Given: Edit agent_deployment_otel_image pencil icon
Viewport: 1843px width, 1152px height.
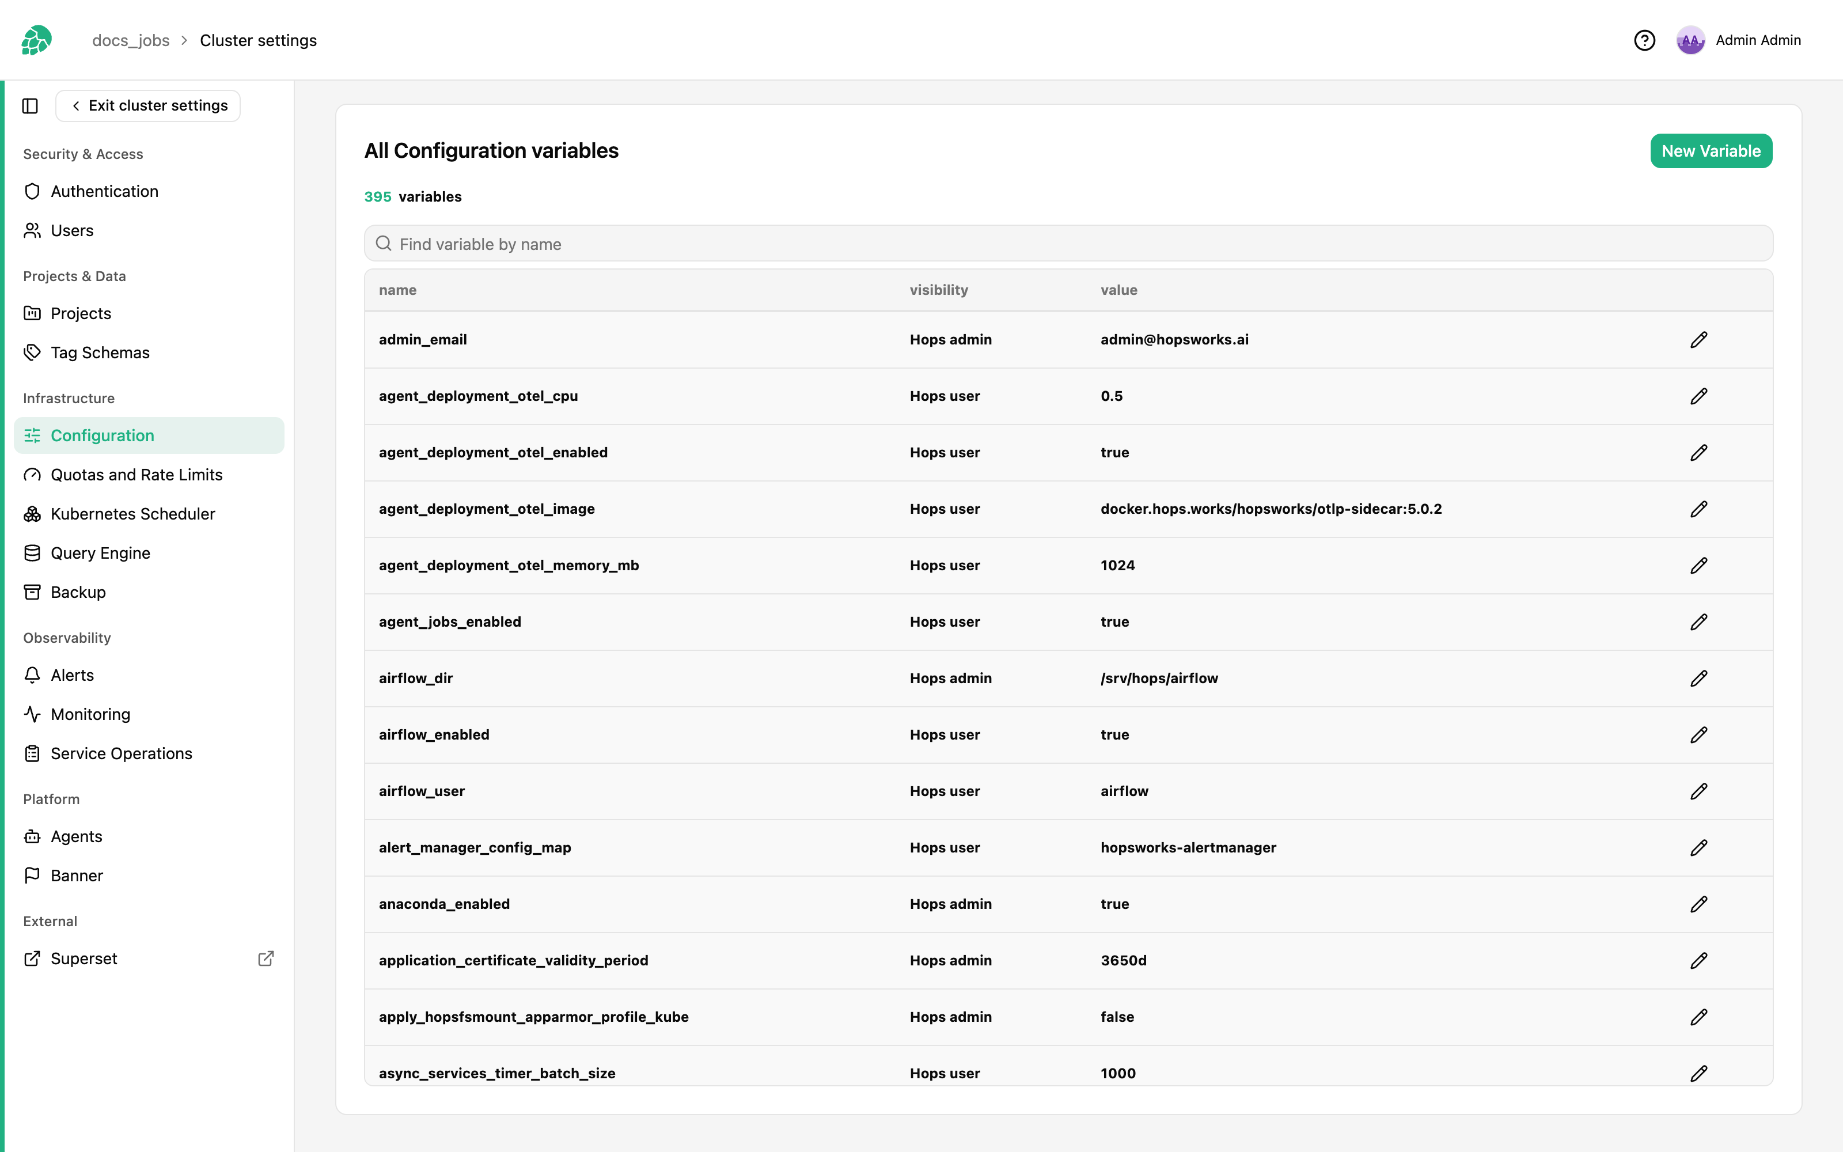Looking at the screenshot, I should tap(1699, 509).
